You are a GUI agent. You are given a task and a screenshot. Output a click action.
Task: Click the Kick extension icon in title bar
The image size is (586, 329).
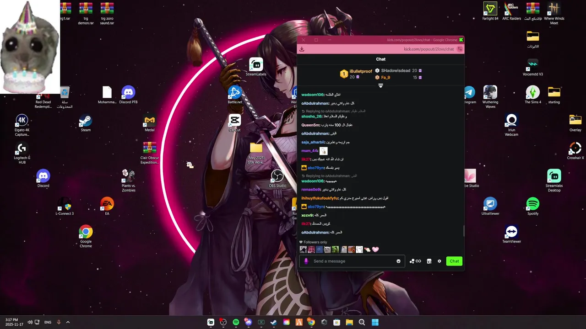[x=461, y=40]
